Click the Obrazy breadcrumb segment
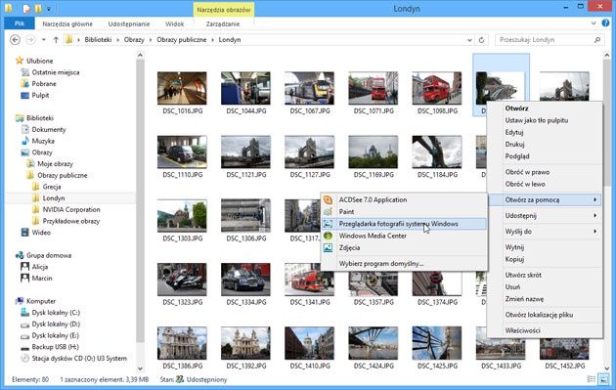This screenshot has height=390, width=616. (134, 40)
